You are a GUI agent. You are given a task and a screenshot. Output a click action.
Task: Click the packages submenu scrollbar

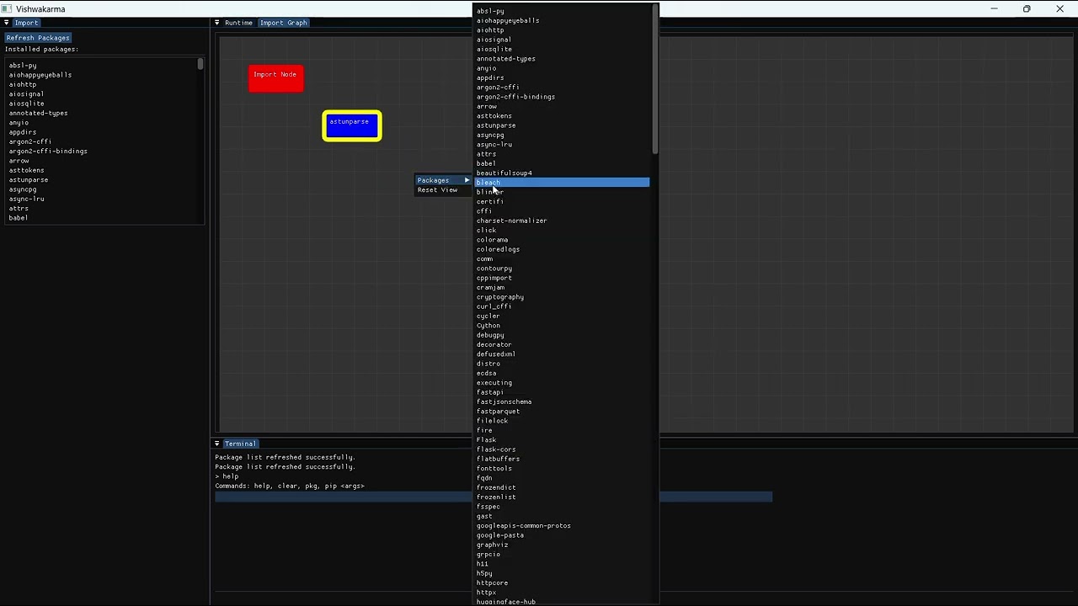click(655, 80)
